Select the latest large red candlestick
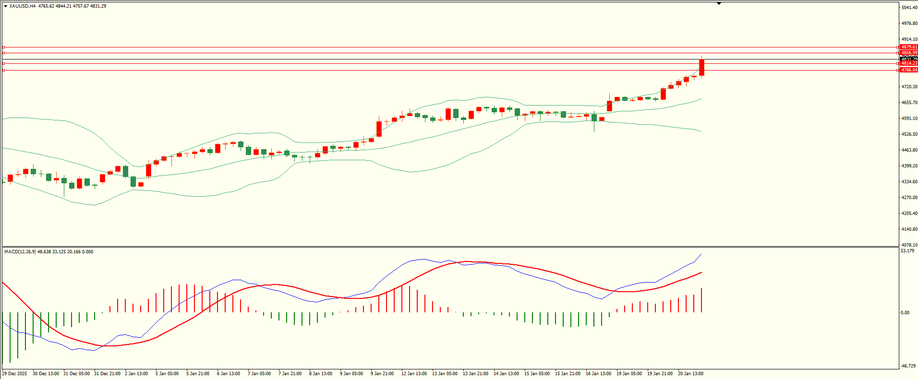The height and width of the screenshot is (379, 918). coord(701,67)
